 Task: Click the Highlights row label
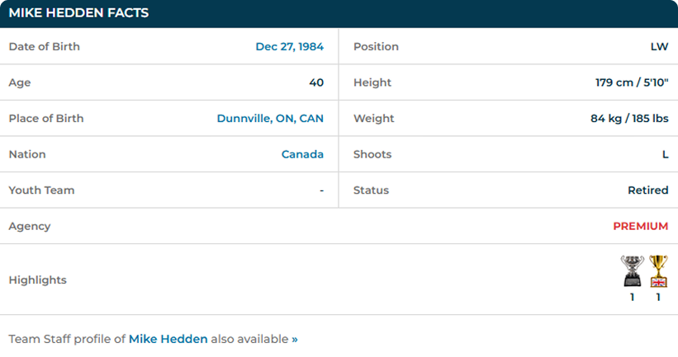(37, 280)
